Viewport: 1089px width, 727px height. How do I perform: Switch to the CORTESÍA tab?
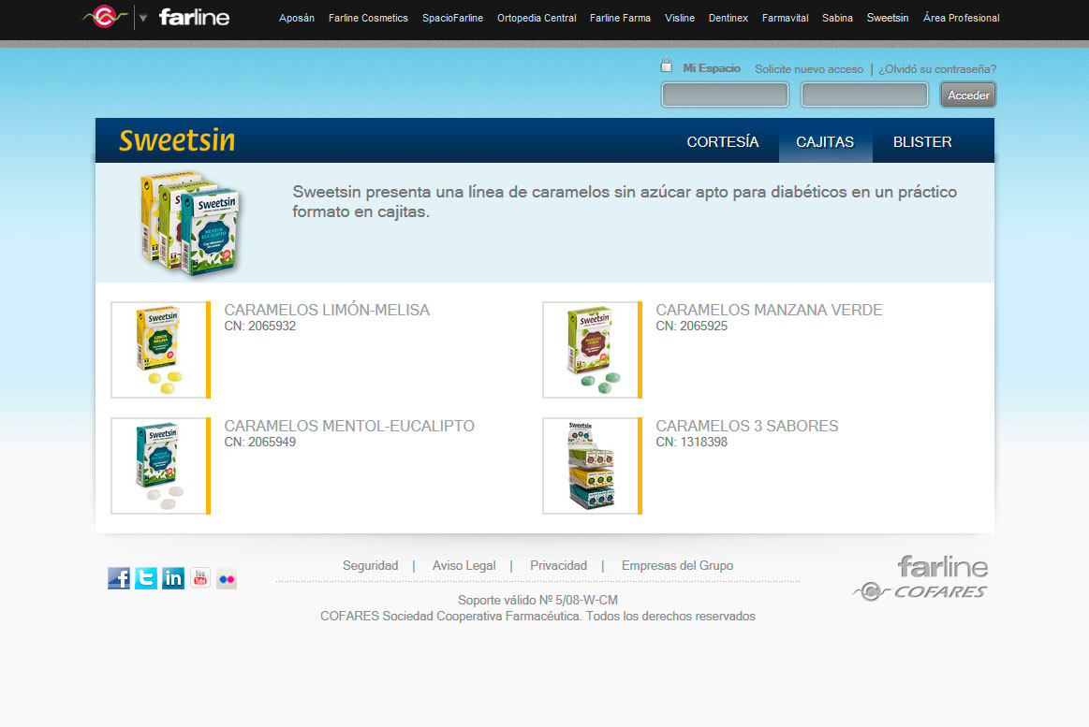click(x=722, y=142)
